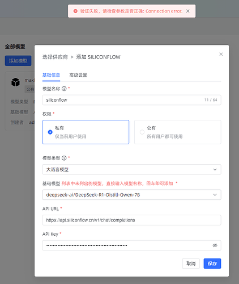Click the API URL input field

132,220
